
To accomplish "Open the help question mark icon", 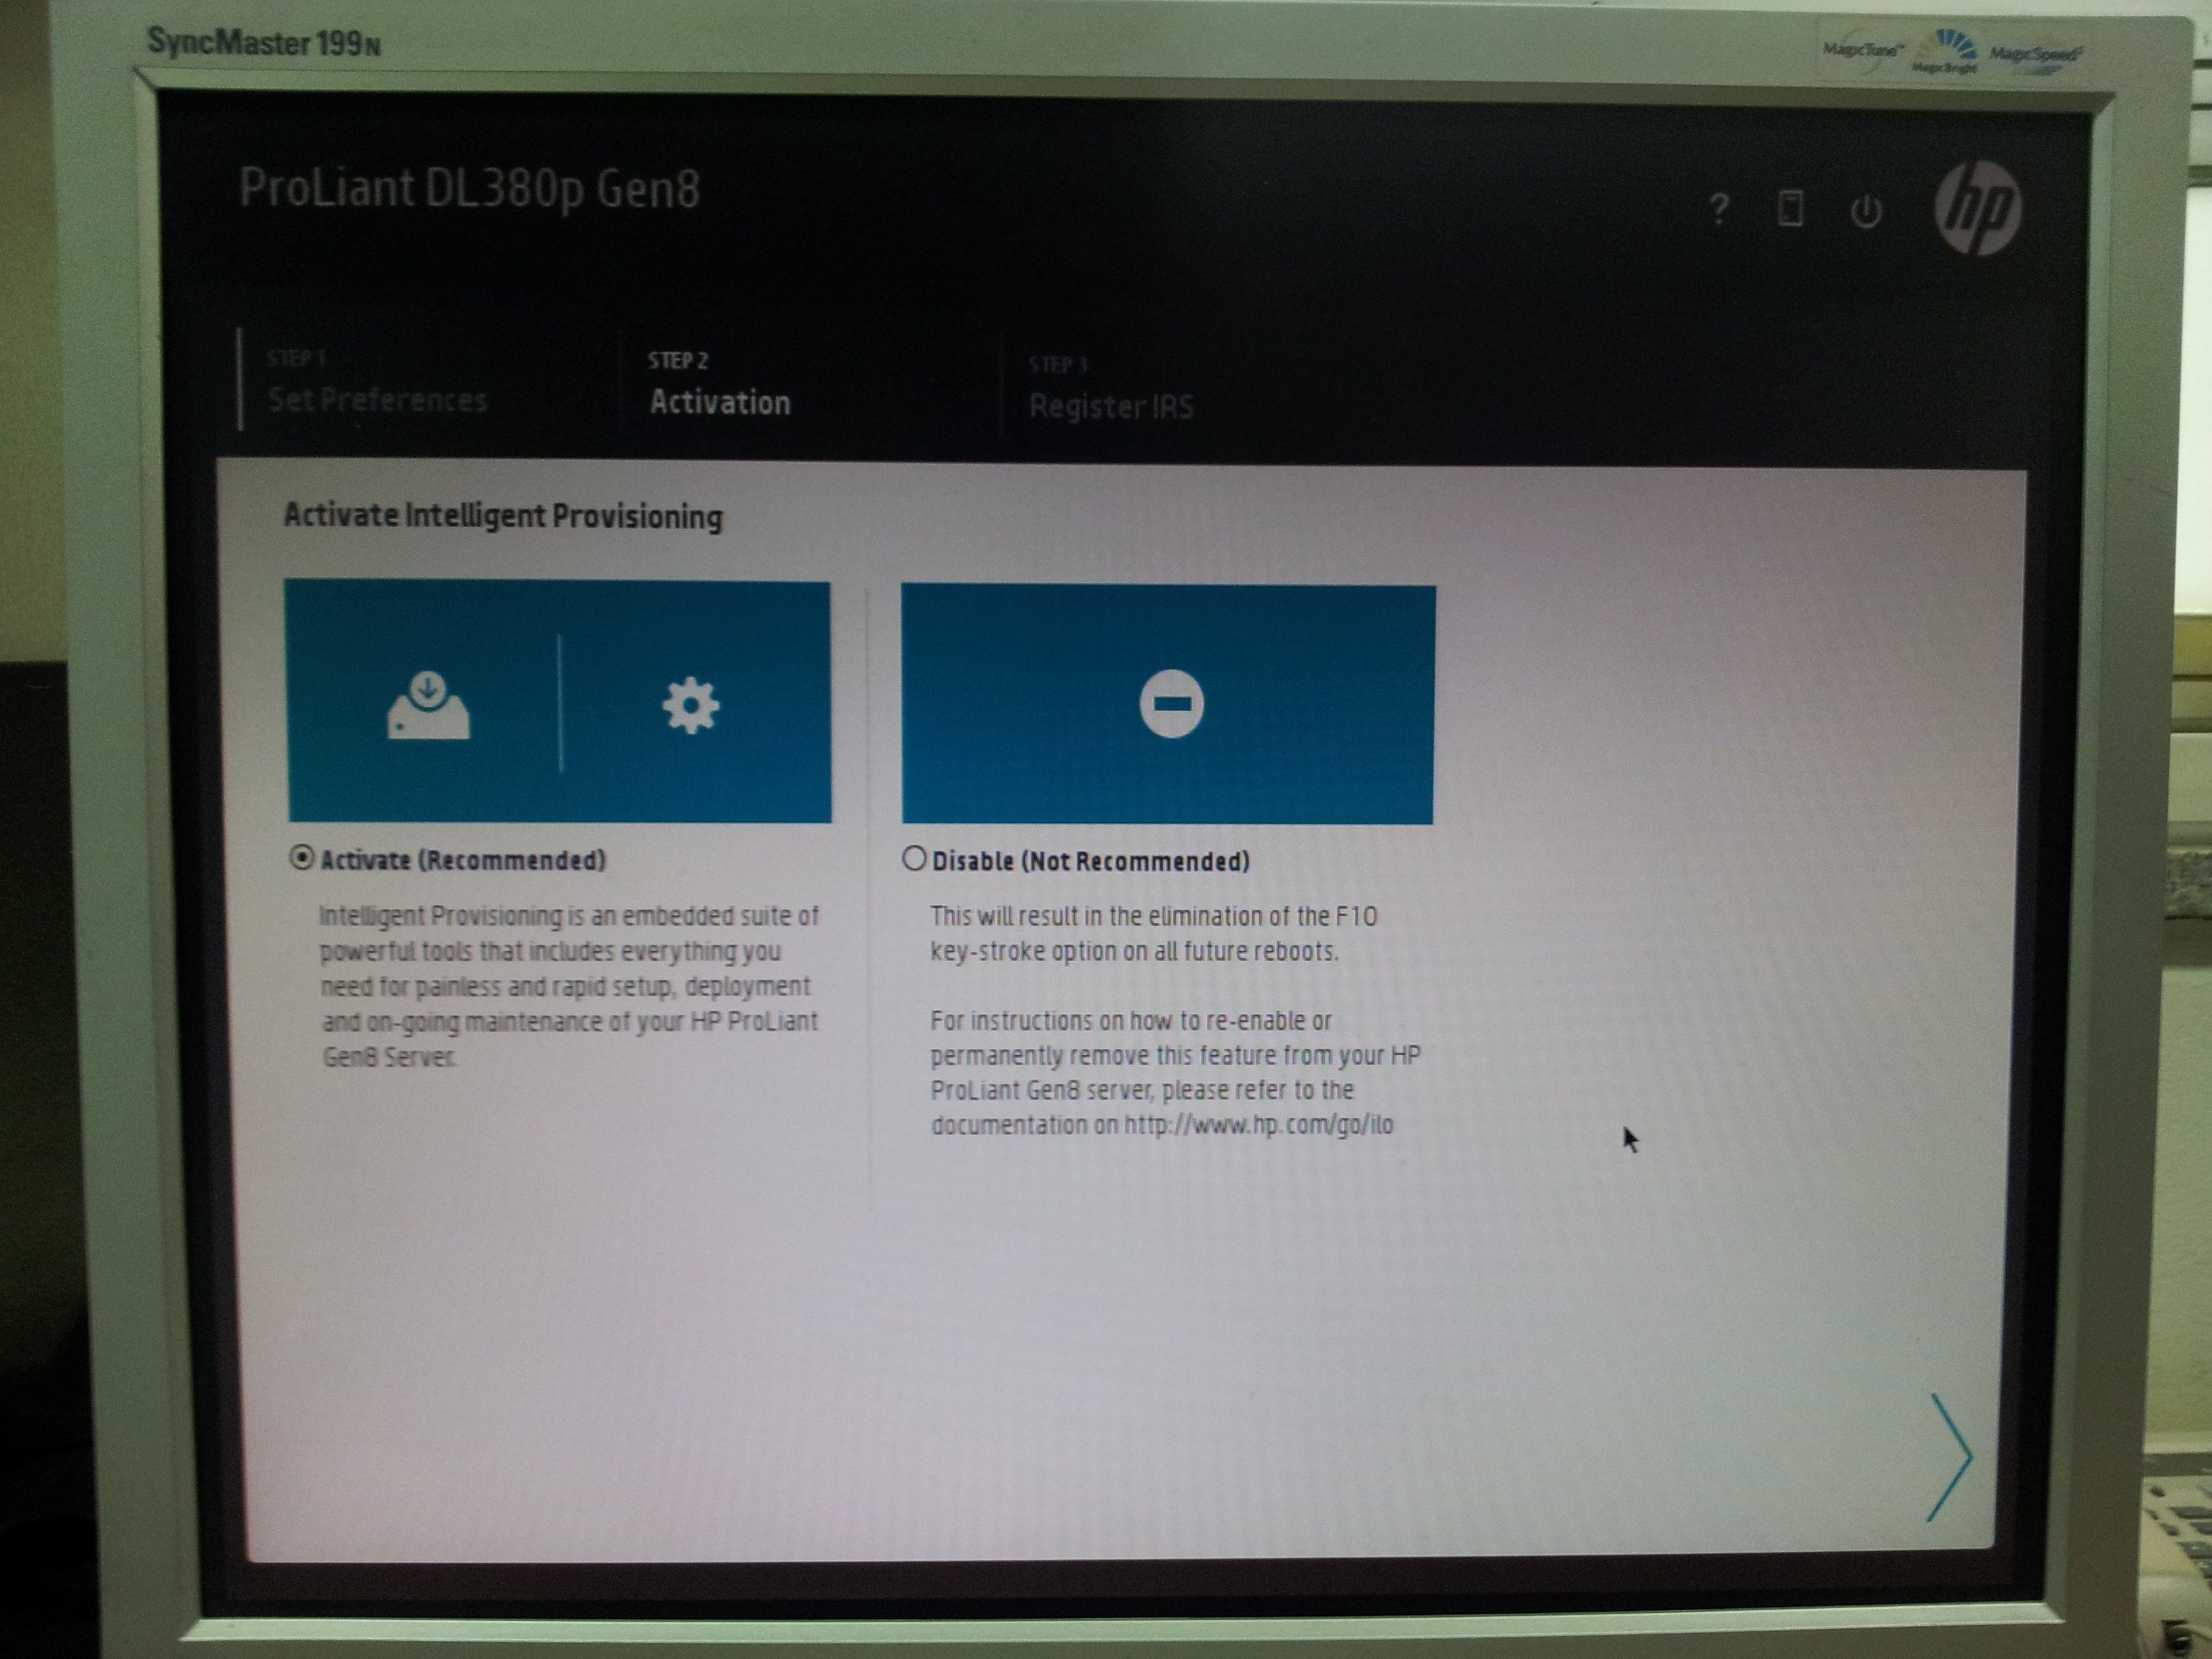I will coord(1719,209).
